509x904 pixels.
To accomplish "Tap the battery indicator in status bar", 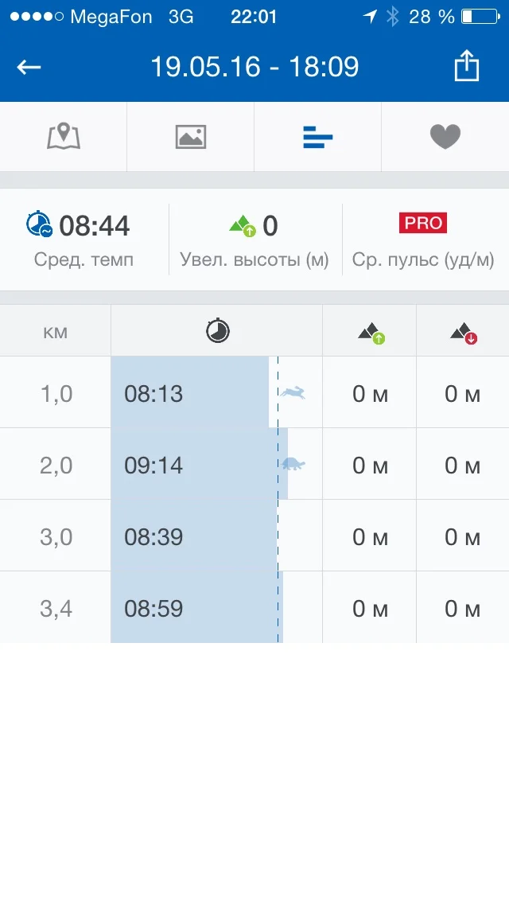I will pos(477,16).
